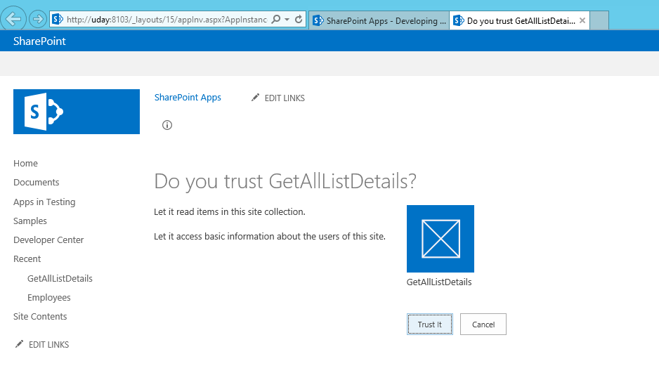Click the pencil icon beside top EDIT LINKS
Image resolution: width=659 pixels, height=380 pixels.
[x=255, y=98]
